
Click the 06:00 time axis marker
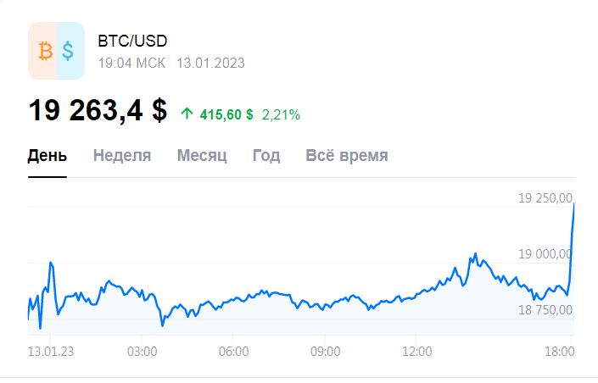pyautogui.click(x=233, y=351)
